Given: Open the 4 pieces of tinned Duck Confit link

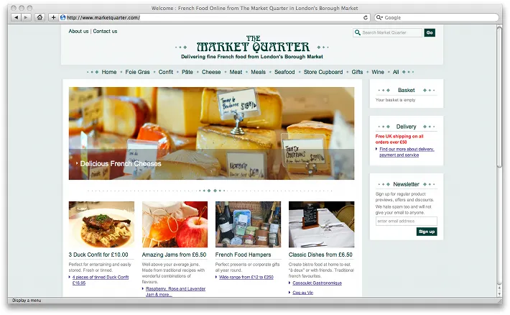Looking at the screenshot, I should 101,280.
